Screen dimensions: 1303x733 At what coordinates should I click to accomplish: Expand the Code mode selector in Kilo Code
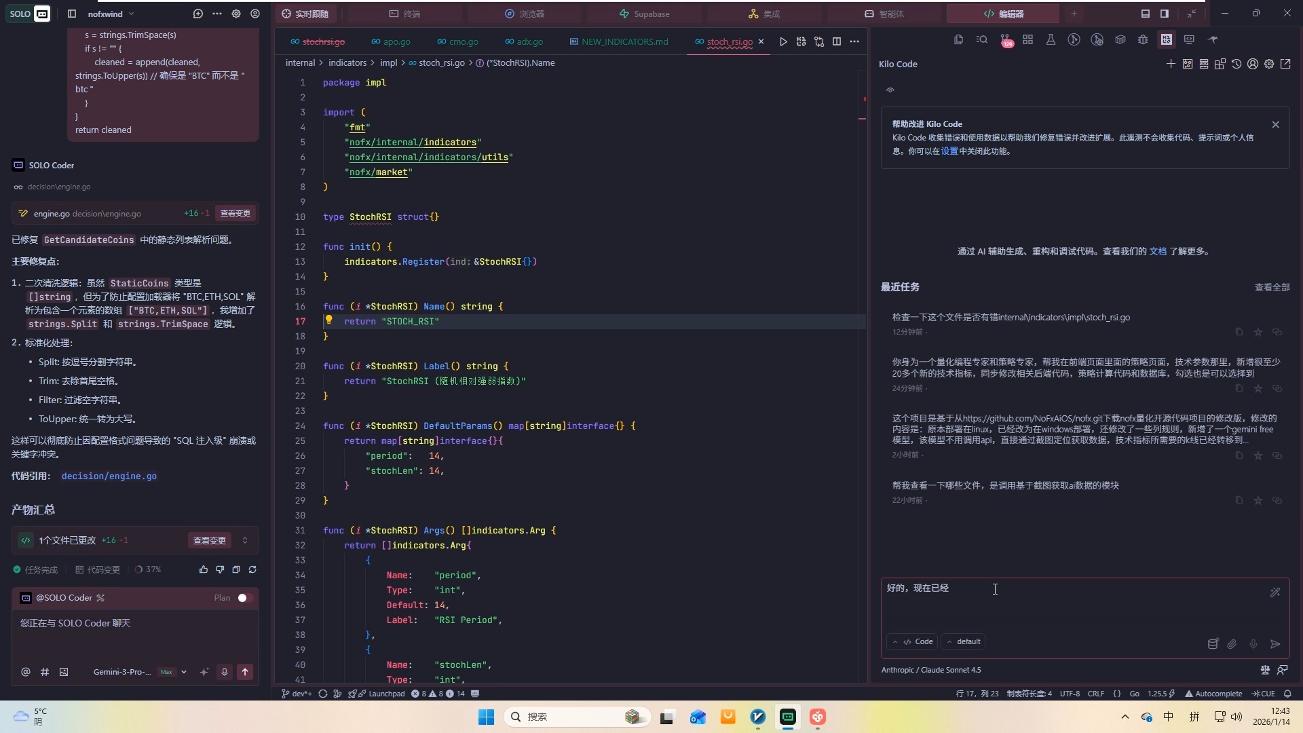pos(913,641)
